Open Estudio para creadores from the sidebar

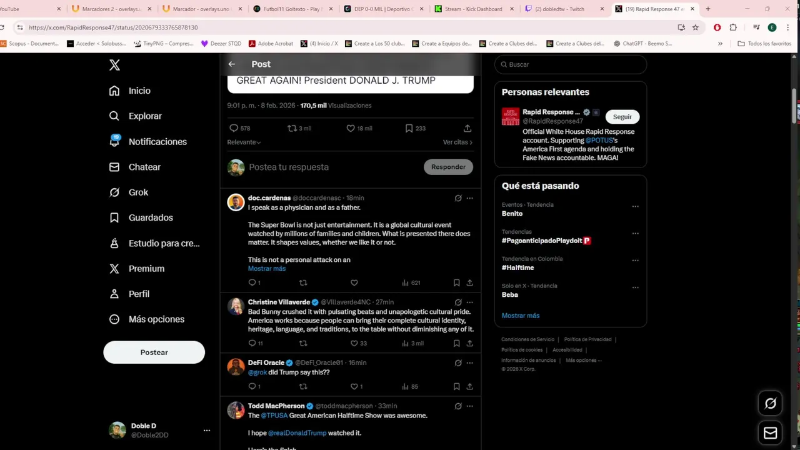pos(154,243)
